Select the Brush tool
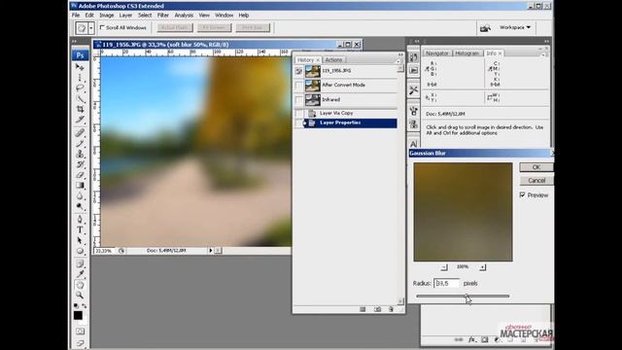 (80, 143)
